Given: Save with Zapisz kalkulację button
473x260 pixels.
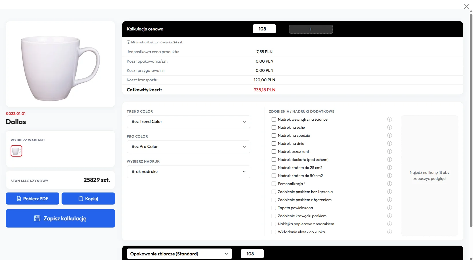Looking at the screenshot, I should [x=60, y=218].
